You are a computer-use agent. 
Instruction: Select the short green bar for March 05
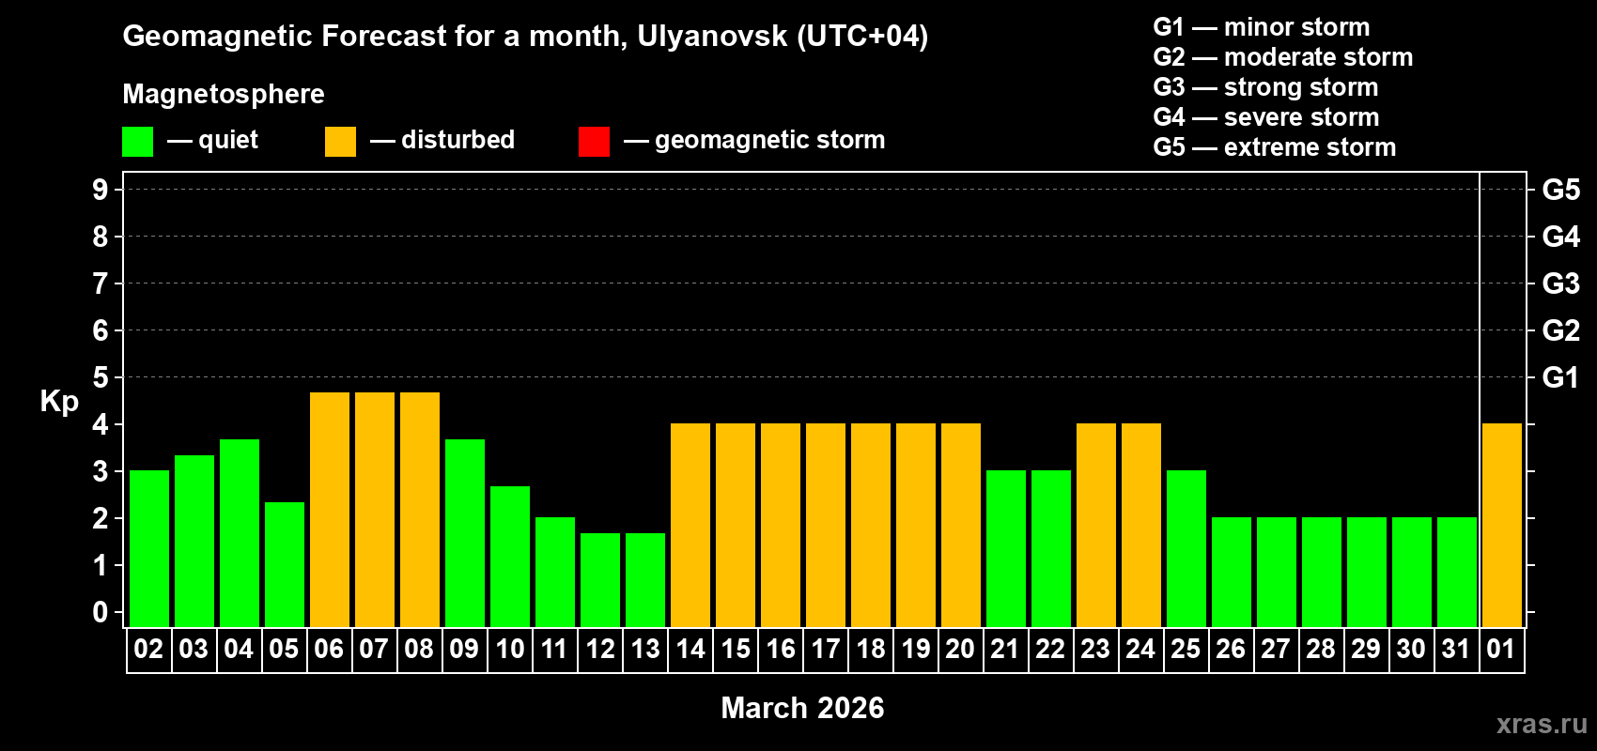pyautogui.click(x=285, y=565)
